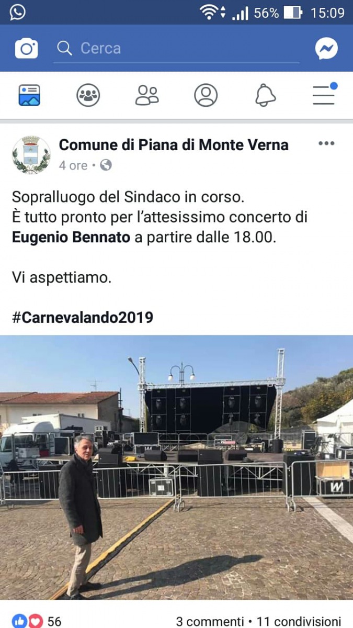Image resolution: width=353 pixels, height=628 pixels.
Task: Tap the WhatsApp notification icon in status bar
Action: (x=17, y=12)
